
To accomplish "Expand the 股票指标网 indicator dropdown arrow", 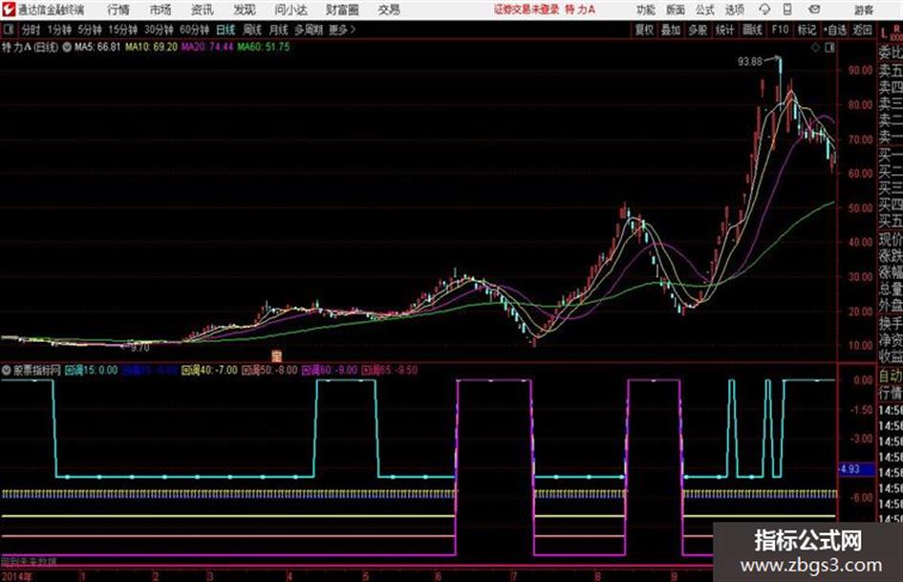I will click(7, 370).
